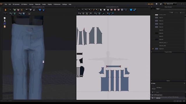
Task: Open the 3D Garment menu
Action: pos(16,4)
